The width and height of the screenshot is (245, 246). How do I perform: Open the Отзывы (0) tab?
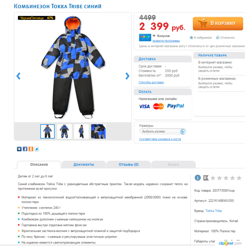[x=129, y=165]
